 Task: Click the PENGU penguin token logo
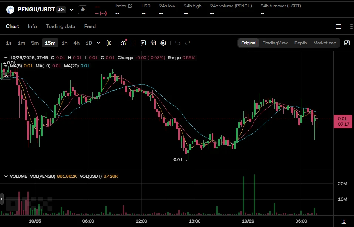tap(10, 10)
